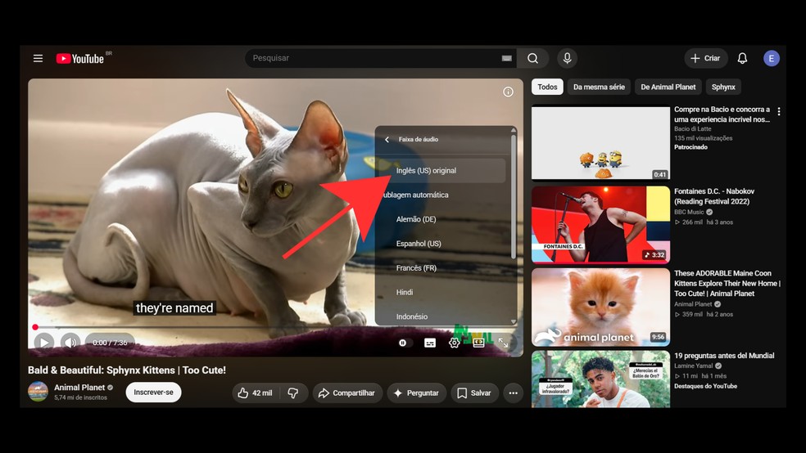
Task: Start voice search with microphone
Action: 567,59
